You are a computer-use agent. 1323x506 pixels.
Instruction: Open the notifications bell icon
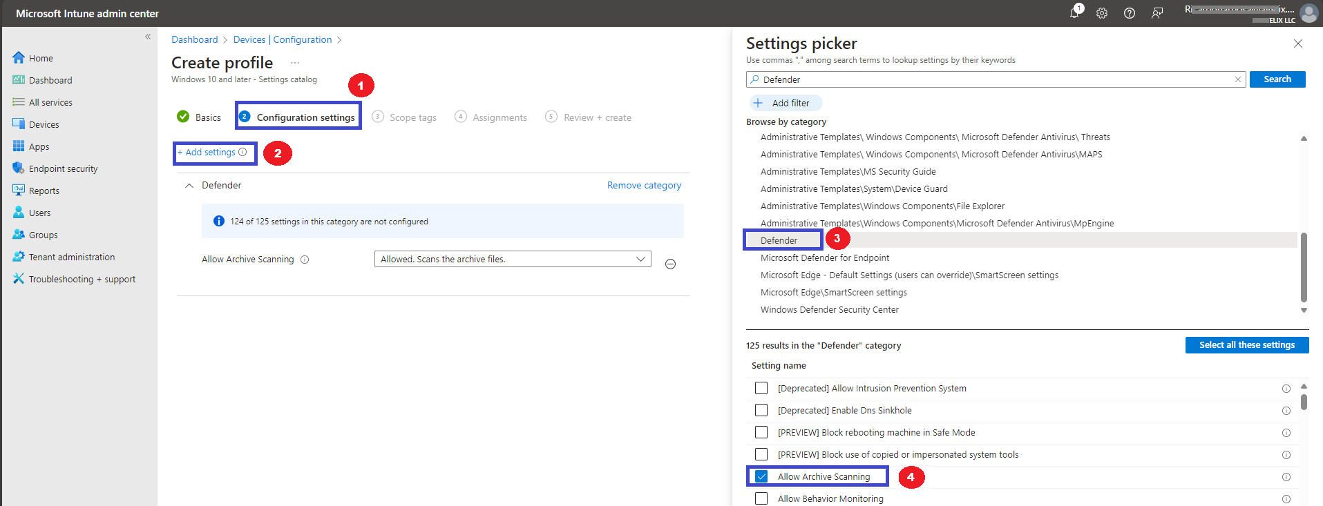click(1074, 13)
